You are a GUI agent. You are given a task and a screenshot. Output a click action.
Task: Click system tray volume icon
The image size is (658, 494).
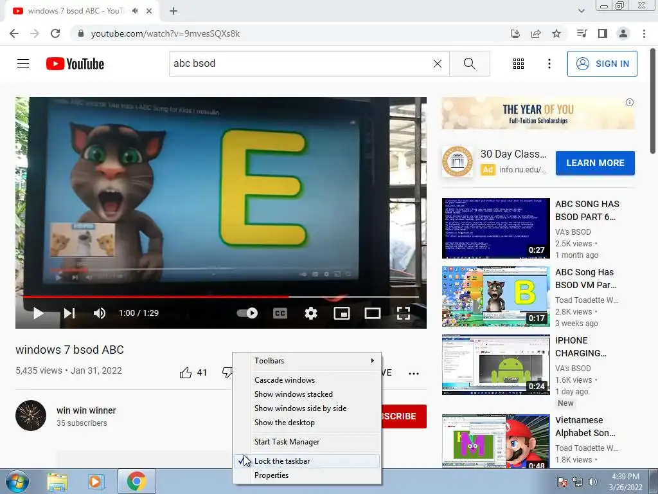[592, 482]
